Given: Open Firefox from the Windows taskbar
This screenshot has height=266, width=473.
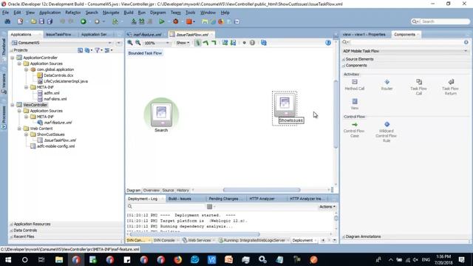Looking at the screenshot, I should (177, 259).
